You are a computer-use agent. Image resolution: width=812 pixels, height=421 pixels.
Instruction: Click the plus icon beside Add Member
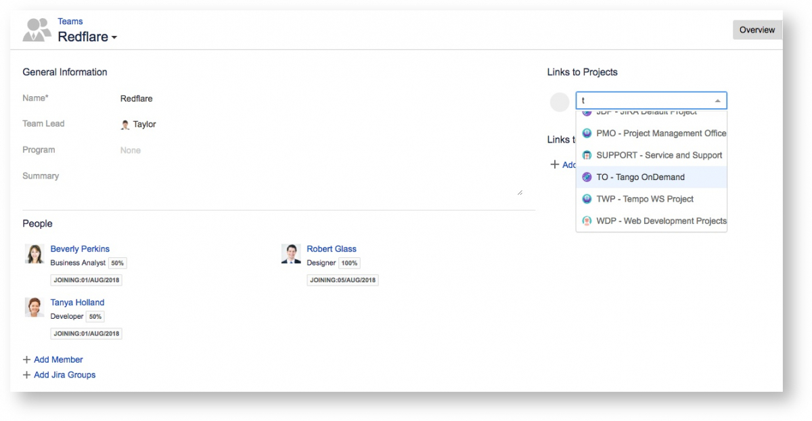pos(26,359)
